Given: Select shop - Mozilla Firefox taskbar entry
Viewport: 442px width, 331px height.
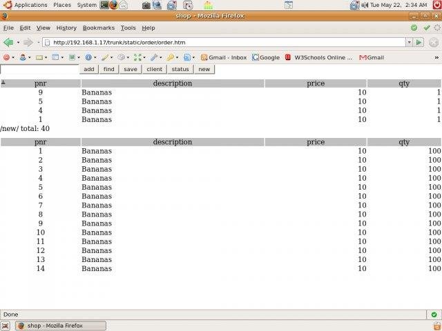Looking at the screenshot, I should point(61,325).
